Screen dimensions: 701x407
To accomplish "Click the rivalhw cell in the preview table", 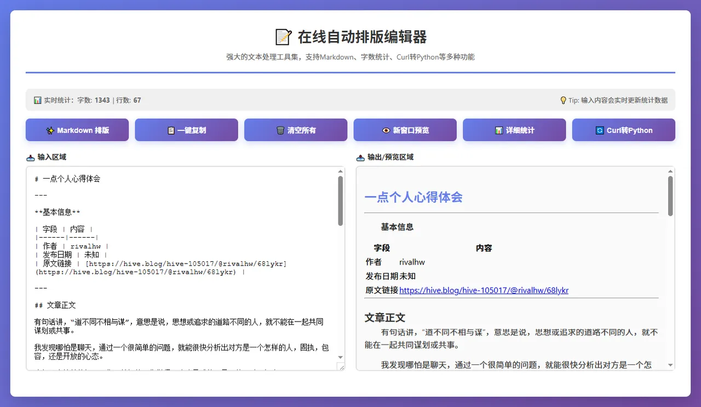I will click(x=412, y=262).
